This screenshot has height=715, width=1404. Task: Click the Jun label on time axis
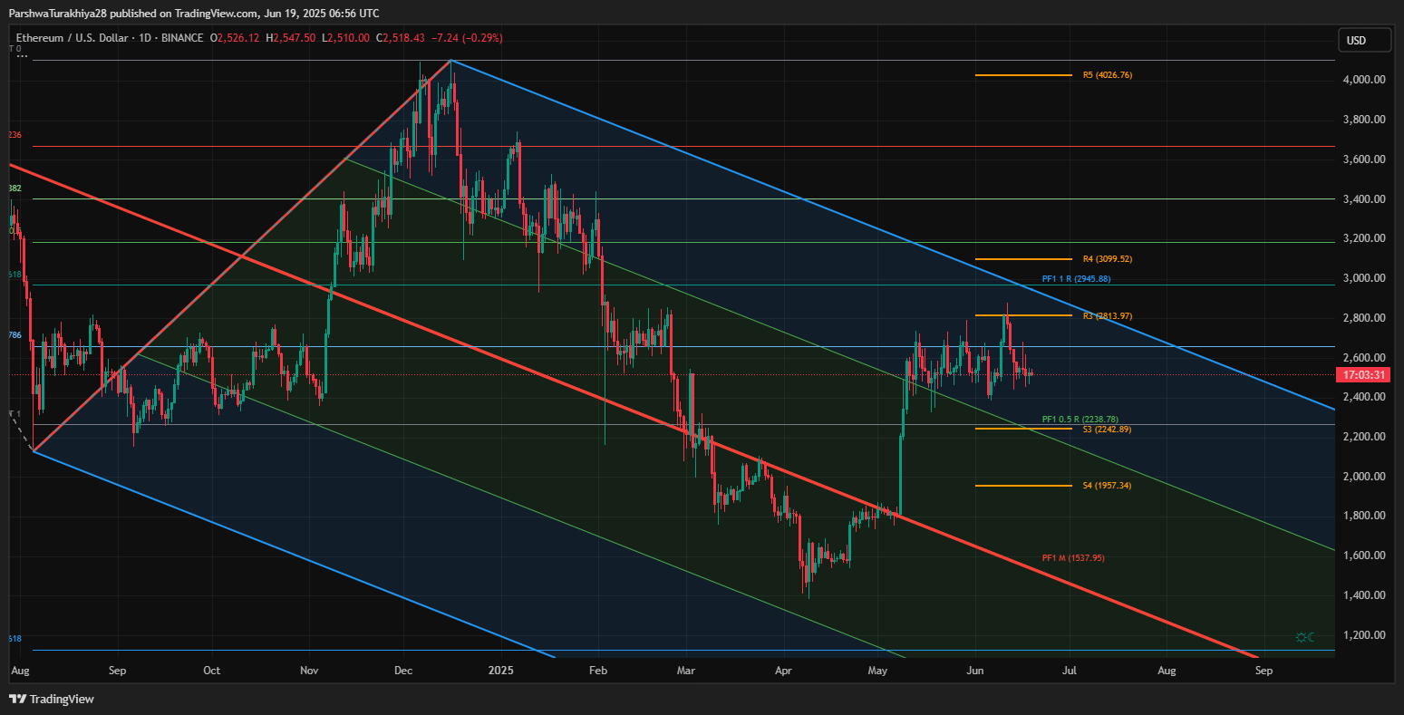[974, 672]
